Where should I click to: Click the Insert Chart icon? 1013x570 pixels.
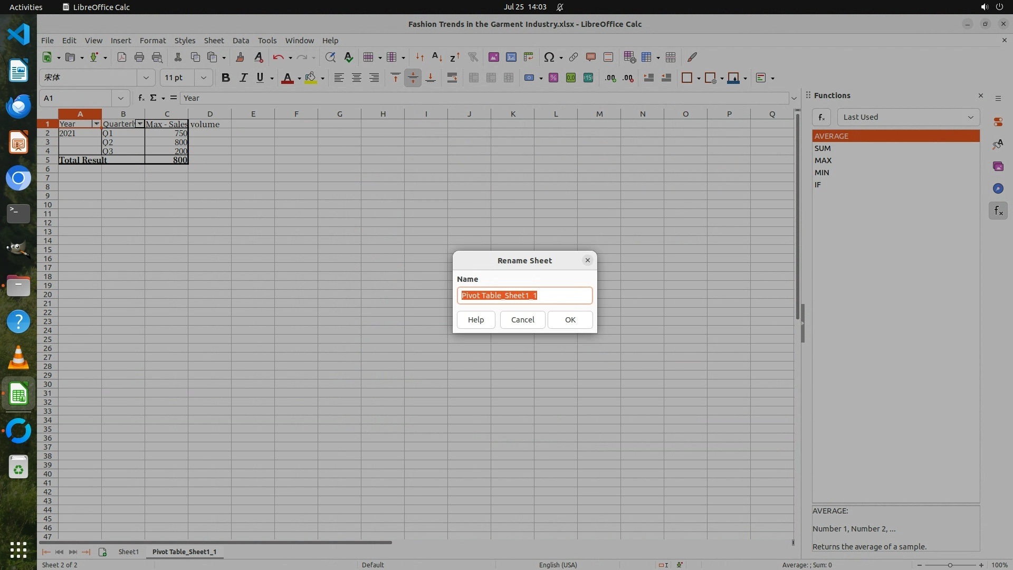pyautogui.click(x=511, y=57)
